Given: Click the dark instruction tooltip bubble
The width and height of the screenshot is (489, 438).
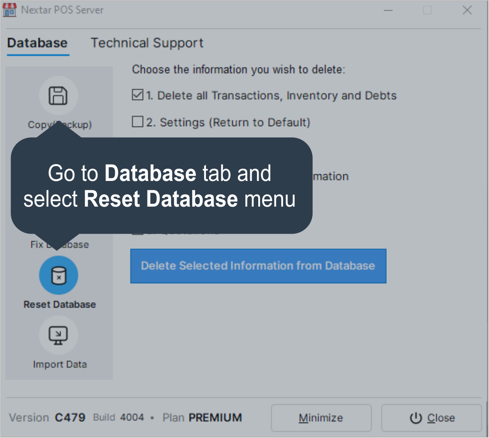Looking at the screenshot, I should coord(161,186).
